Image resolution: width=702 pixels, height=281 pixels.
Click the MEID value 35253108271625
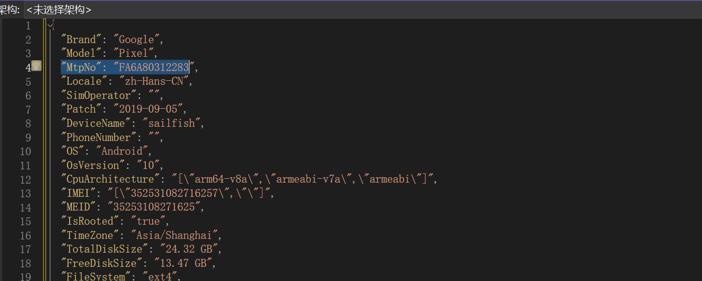click(154, 207)
